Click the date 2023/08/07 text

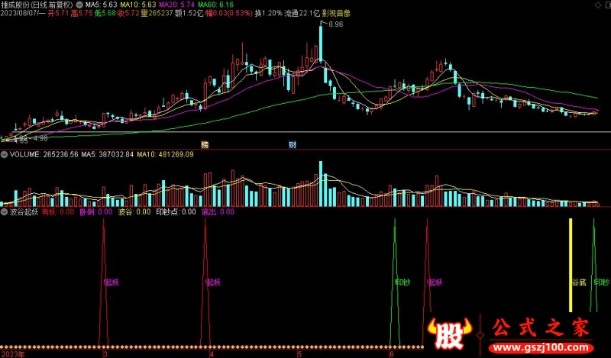pos(20,14)
